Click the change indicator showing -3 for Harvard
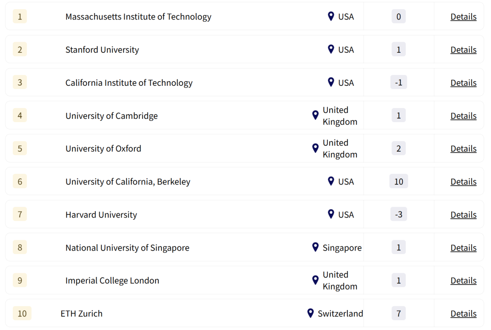The width and height of the screenshot is (491, 330). point(398,214)
